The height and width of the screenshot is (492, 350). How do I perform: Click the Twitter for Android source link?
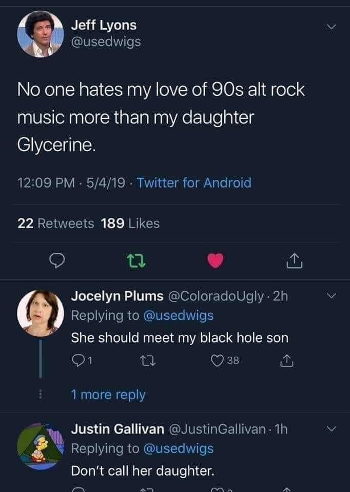tap(195, 182)
